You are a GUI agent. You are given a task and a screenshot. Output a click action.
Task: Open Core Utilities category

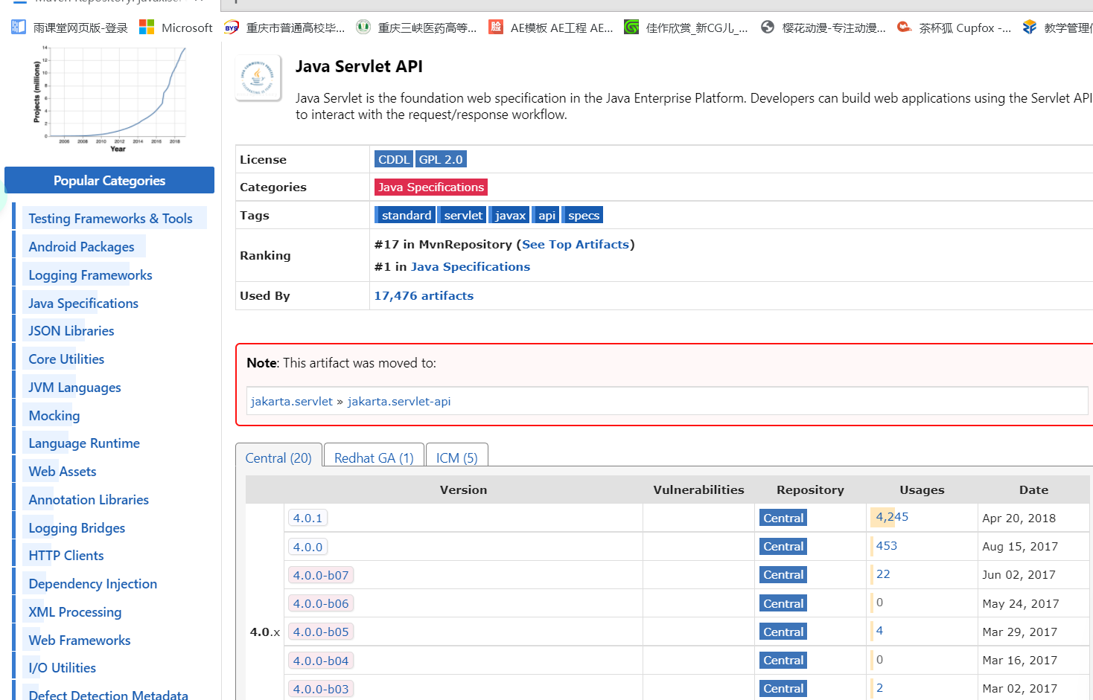66,359
